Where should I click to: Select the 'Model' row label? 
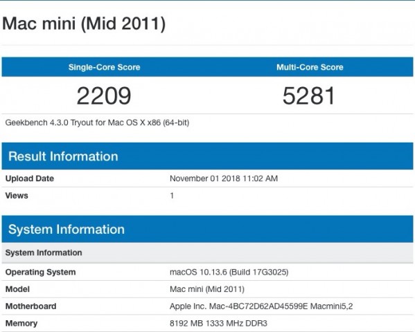pyautogui.click(x=17, y=289)
